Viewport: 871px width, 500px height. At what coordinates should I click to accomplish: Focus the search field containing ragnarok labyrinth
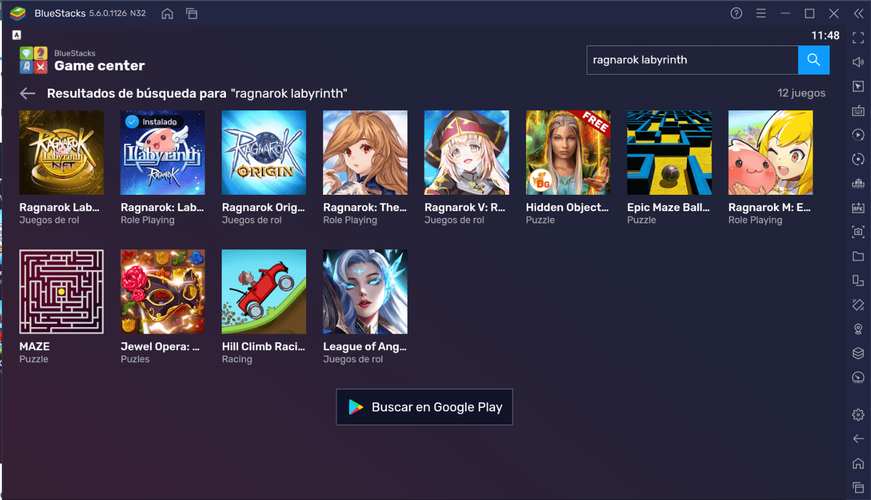click(692, 60)
